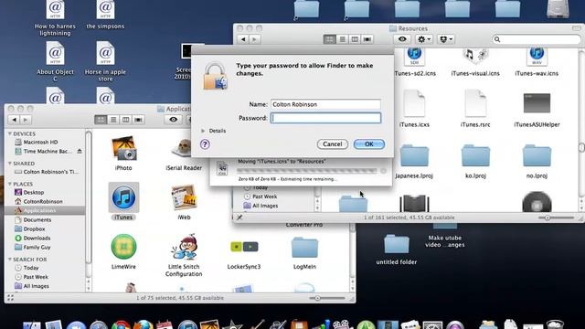Switch Resources window to icon view
Viewport: 585px width, 329px height.
click(329, 39)
